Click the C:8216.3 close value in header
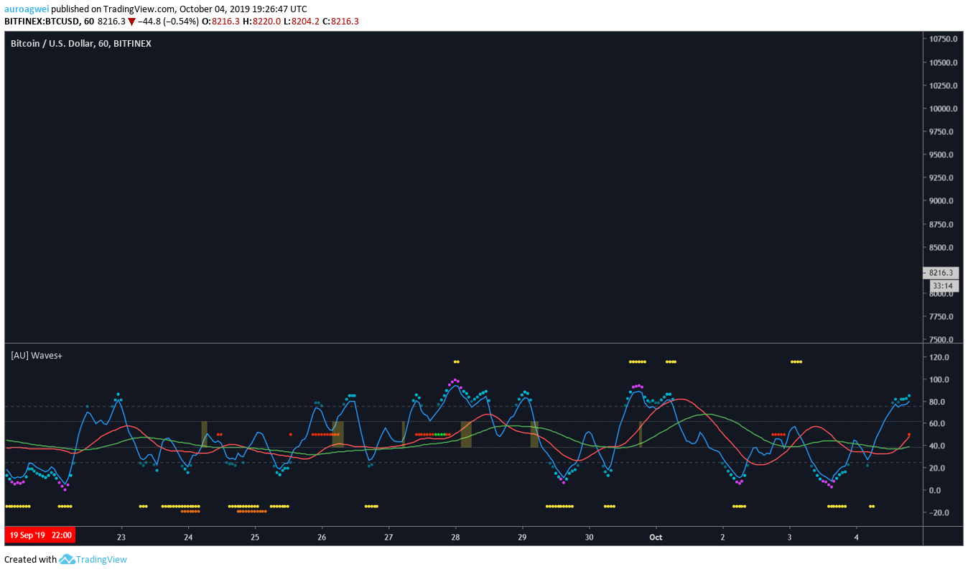 pos(340,22)
